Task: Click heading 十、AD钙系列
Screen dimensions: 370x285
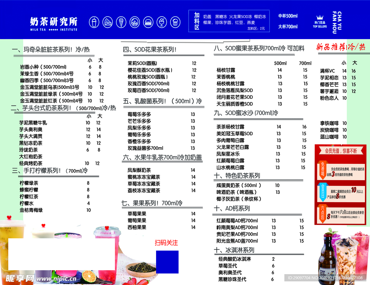Action: (232, 209)
